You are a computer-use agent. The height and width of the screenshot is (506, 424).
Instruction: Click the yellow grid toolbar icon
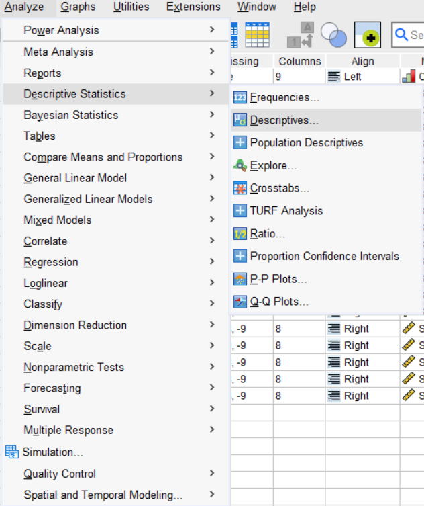[257, 35]
